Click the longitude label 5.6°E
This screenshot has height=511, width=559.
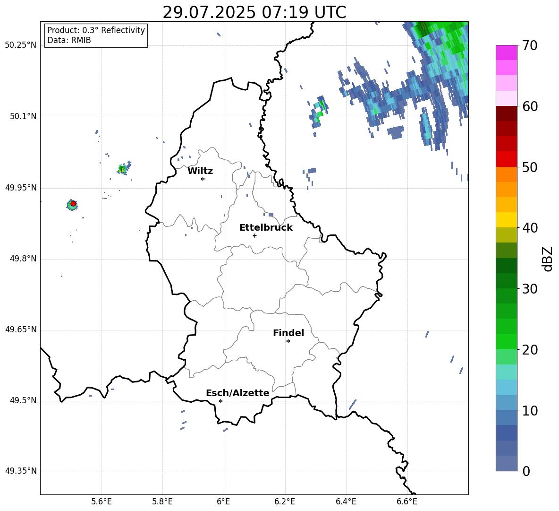tap(102, 502)
